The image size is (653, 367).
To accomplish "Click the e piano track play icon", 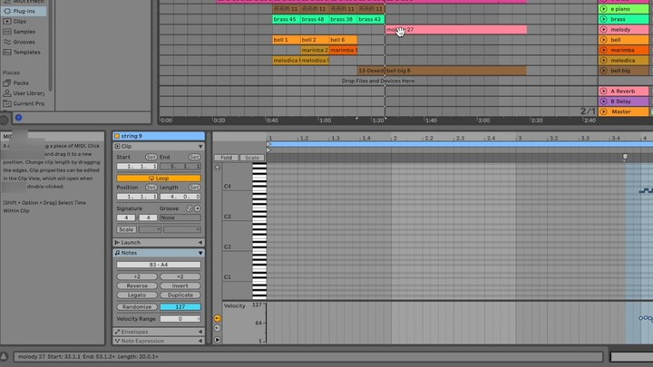I will pyautogui.click(x=603, y=9).
